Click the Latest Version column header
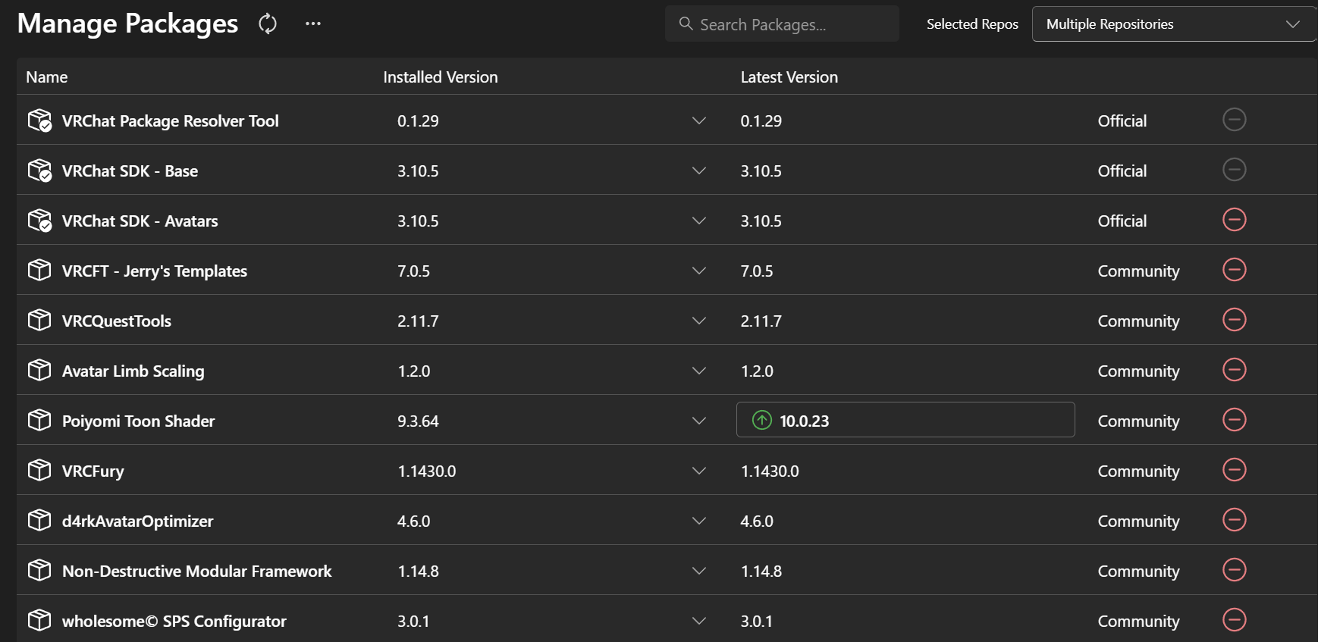This screenshot has height=642, width=1318. click(x=789, y=77)
